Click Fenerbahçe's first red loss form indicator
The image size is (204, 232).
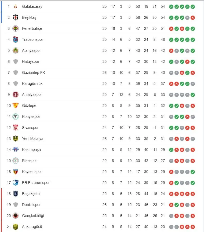pyautogui.click(x=171, y=28)
